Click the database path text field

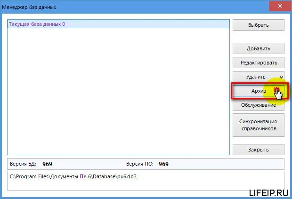[x=146, y=181]
